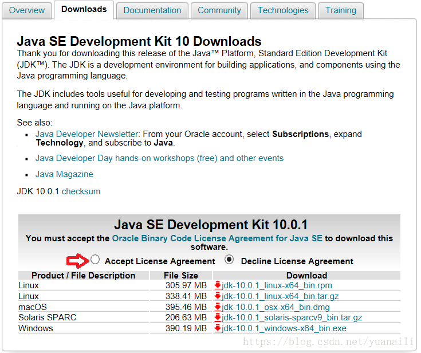Image resolution: width=421 pixels, height=353 pixels.
Task: Click the Download column header
Action: point(306,276)
